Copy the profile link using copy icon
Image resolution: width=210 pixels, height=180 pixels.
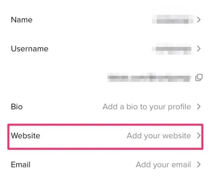[199, 78]
